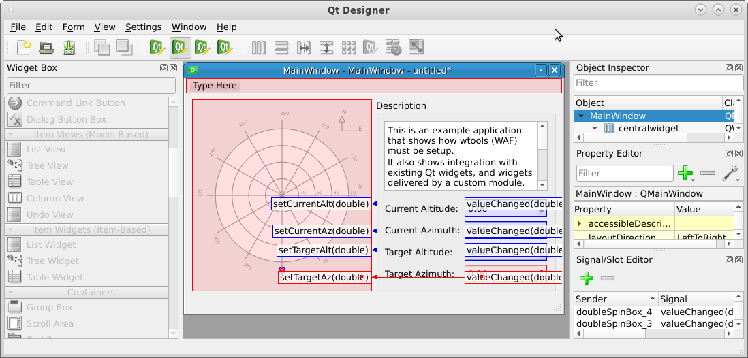Viewport: 748px width, 358px height.
Task: Click the Sender column header
Action: pyautogui.click(x=614, y=299)
